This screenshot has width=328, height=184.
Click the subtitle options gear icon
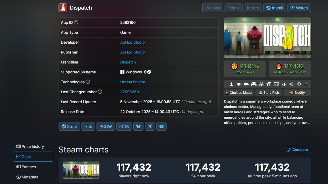(276, 84)
